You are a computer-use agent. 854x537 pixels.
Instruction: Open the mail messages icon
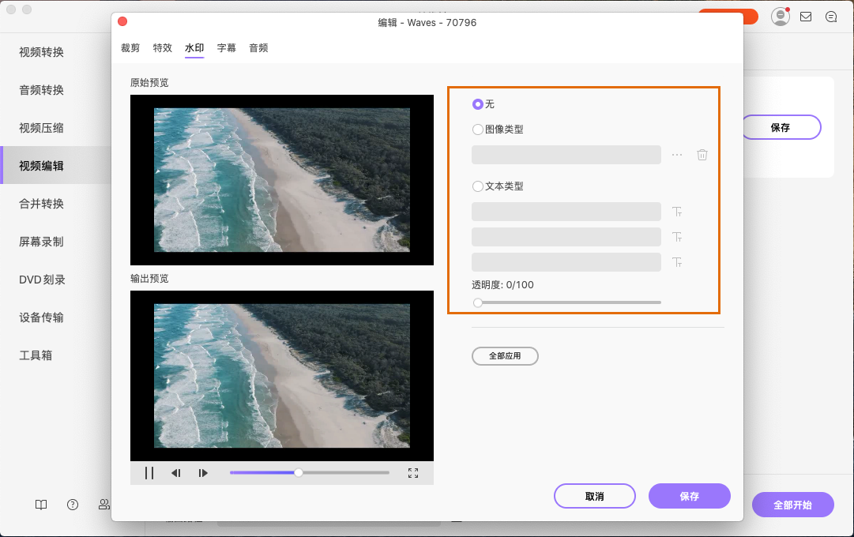click(806, 17)
